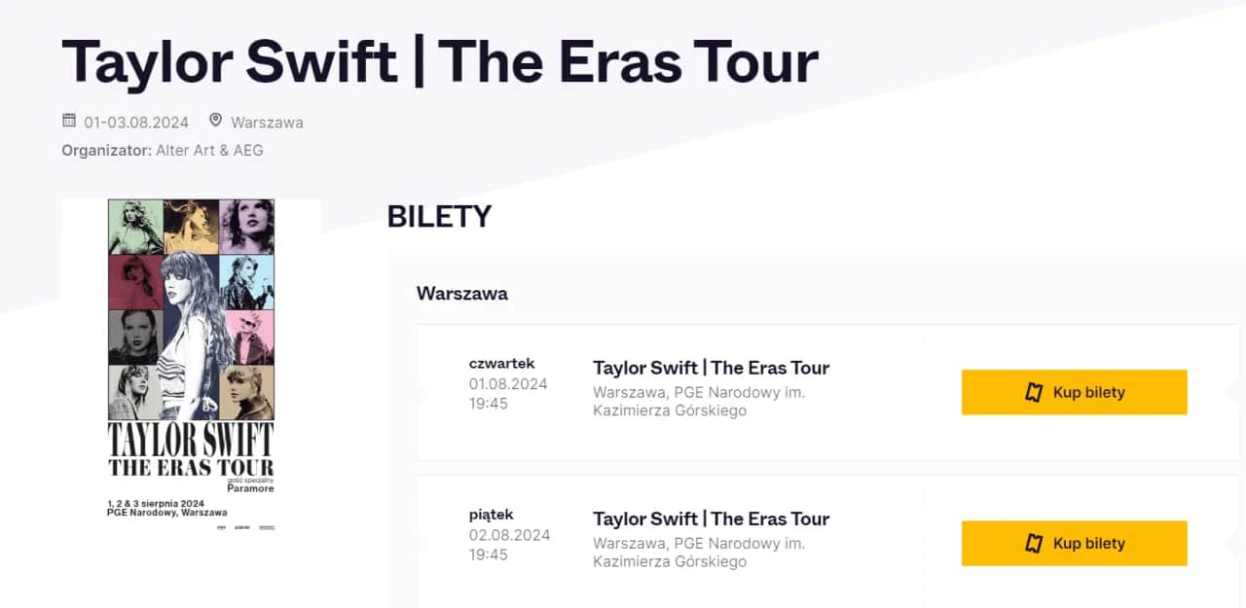
Task: Buy tickets for the 02.08.2024 piątek show
Action: (x=1074, y=543)
